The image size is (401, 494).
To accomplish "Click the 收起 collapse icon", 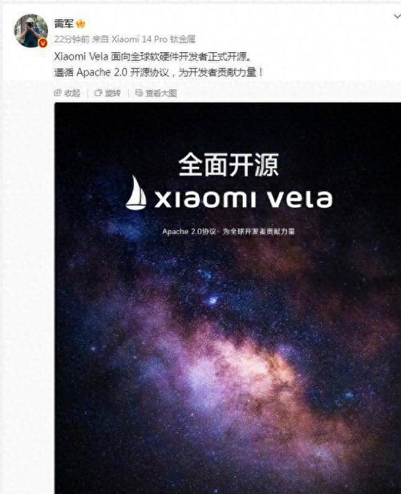I will point(58,93).
